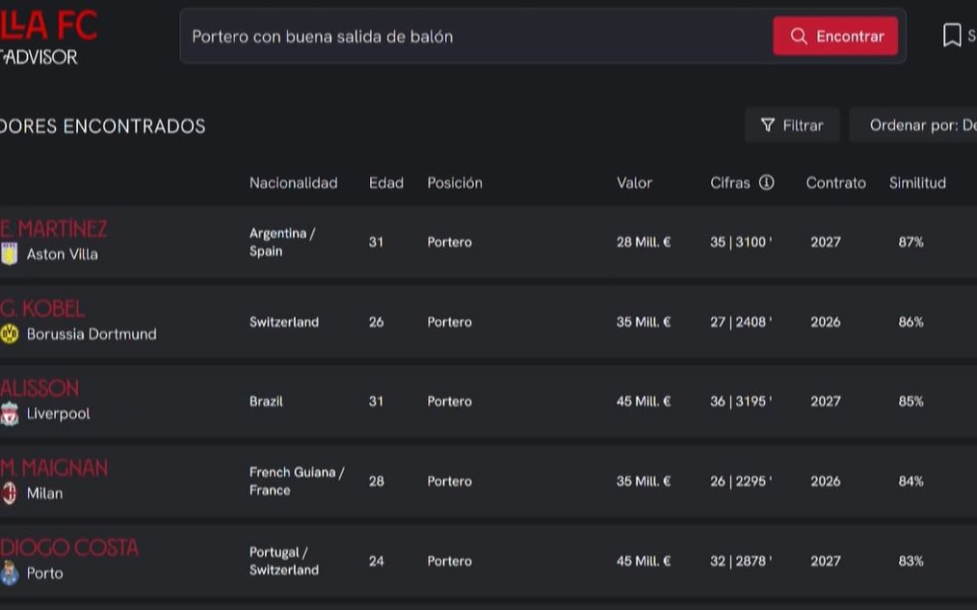Sort by Similitud column header
The width and height of the screenshot is (977, 610).
[x=917, y=183]
